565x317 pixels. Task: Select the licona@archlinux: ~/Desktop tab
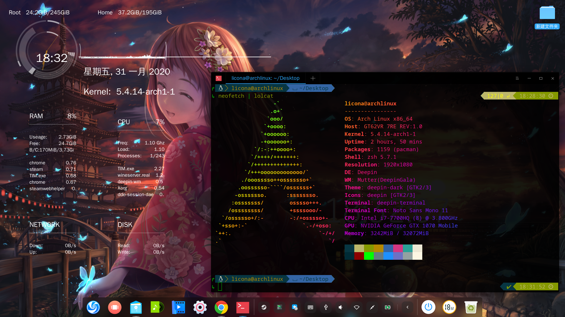pyautogui.click(x=265, y=78)
